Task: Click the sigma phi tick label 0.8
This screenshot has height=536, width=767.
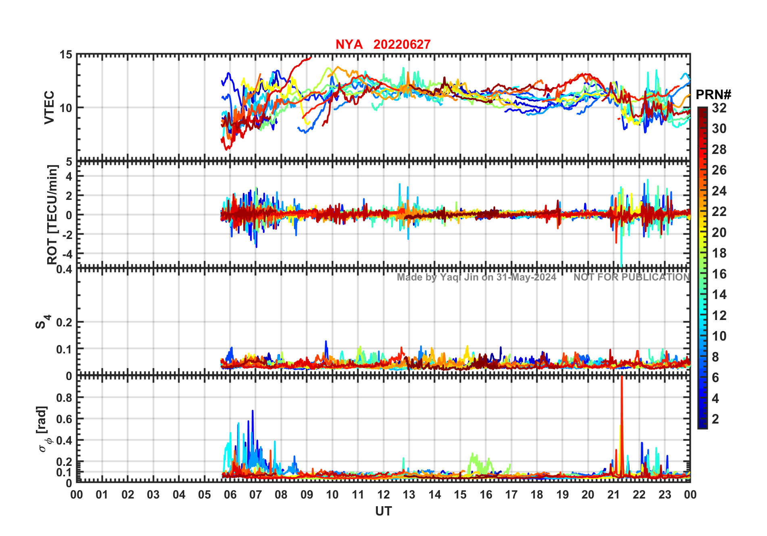Action: point(65,397)
